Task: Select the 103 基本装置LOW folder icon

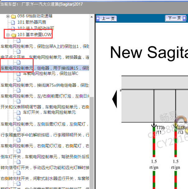Action: pos(13,35)
